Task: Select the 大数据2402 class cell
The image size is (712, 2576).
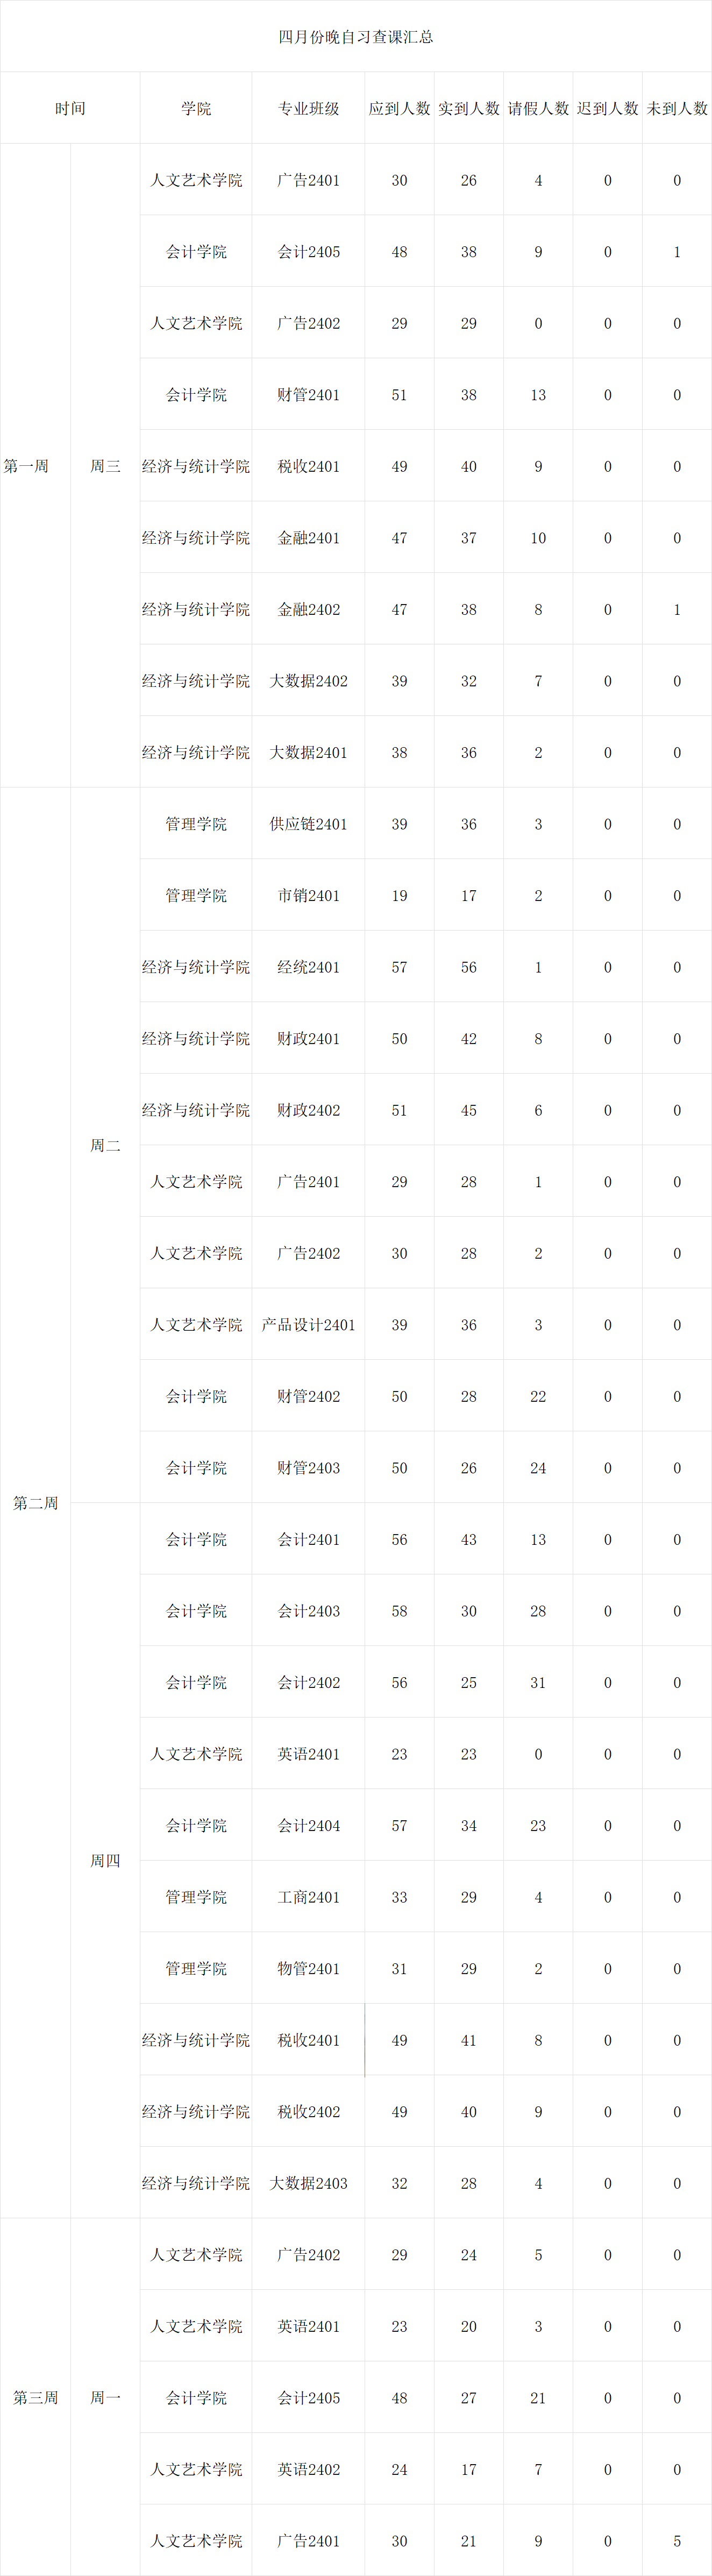Action: tap(309, 681)
